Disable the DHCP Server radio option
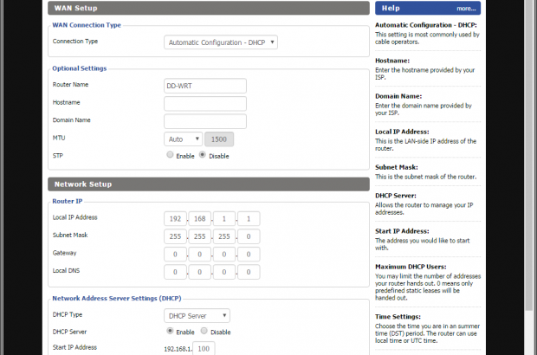The image size is (537, 355). pos(203,332)
